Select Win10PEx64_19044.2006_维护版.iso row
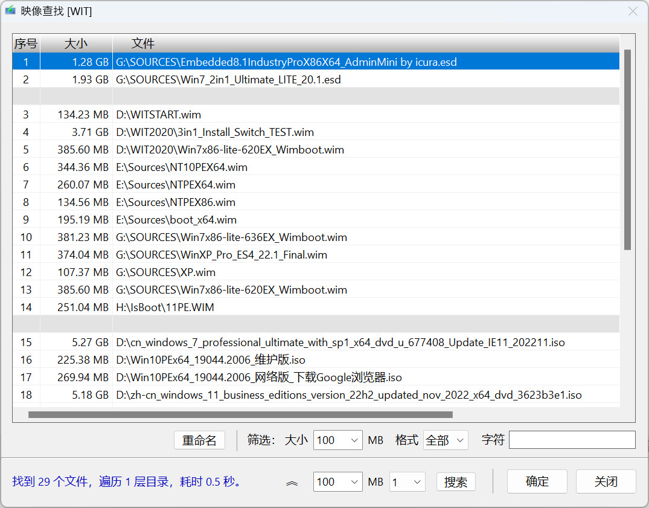Viewport: 649px width, 508px height. pos(316,360)
